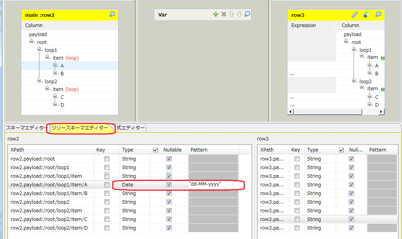402x239 pixels.
Task: Select node D in the main:row2 tree
Action: coord(62,105)
